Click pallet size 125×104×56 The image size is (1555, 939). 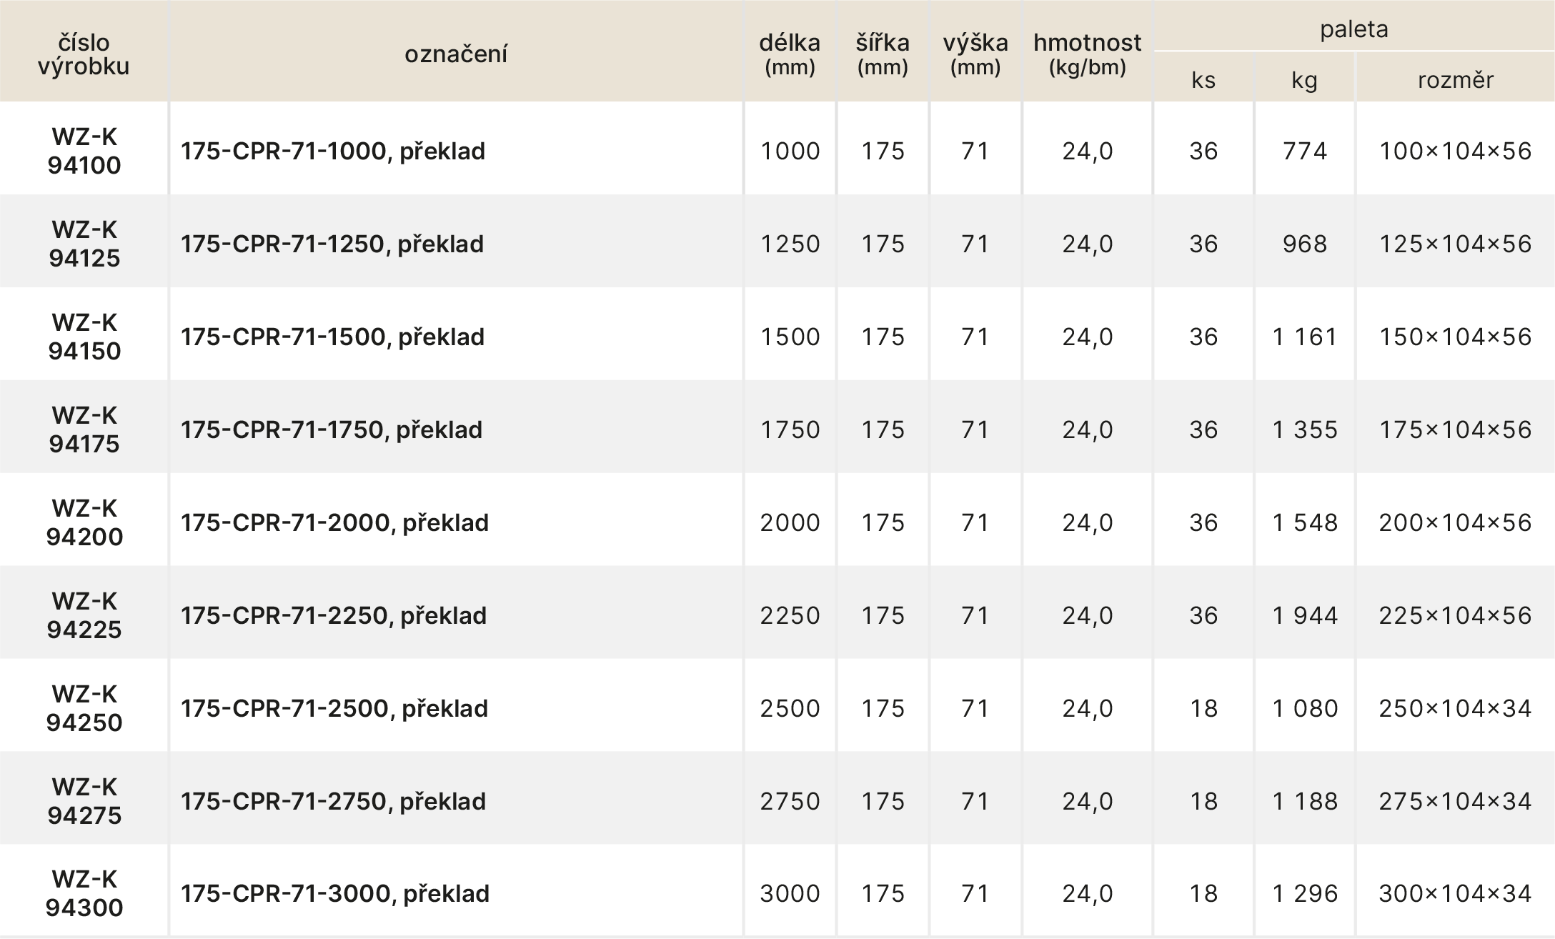pyautogui.click(x=1455, y=244)
